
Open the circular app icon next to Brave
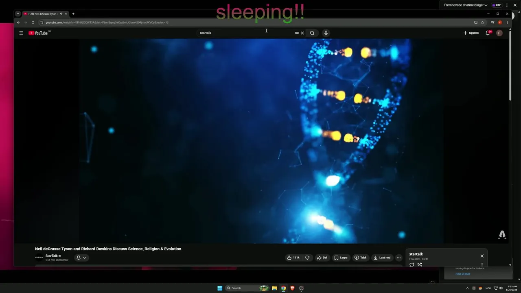click(x=301, y=288)
